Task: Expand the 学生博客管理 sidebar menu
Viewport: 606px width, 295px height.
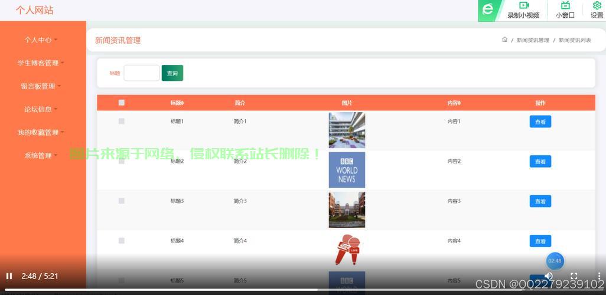Action: pyautogui.click(x=41, y=63)
